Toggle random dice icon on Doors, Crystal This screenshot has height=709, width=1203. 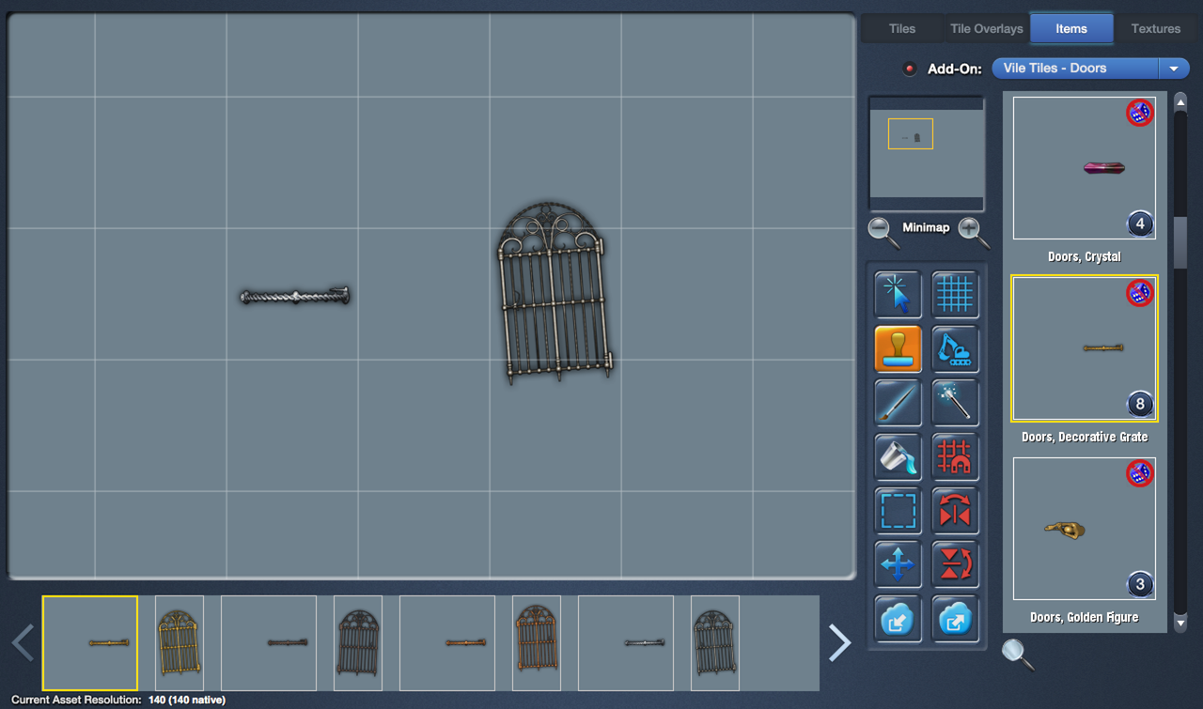[x=1140, y=113]
